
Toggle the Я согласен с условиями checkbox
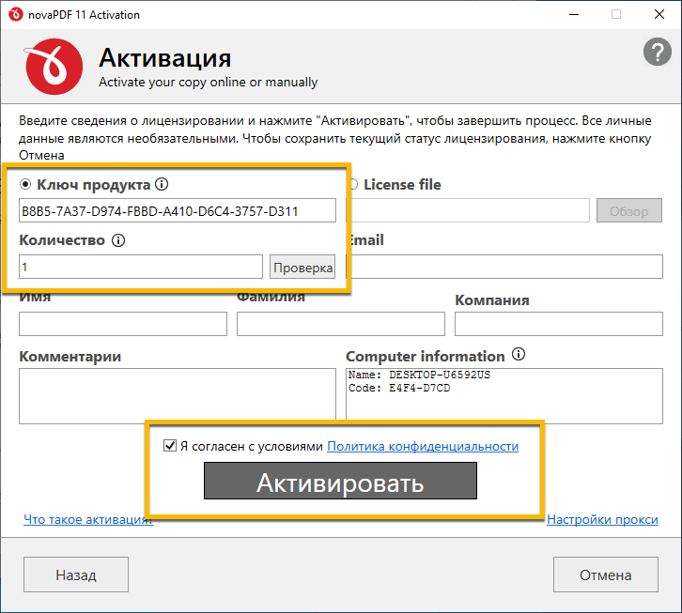[170, 446]
